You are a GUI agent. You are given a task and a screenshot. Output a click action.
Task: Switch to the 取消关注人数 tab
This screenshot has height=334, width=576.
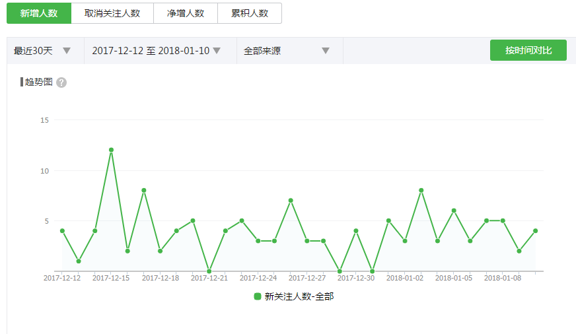112,13
